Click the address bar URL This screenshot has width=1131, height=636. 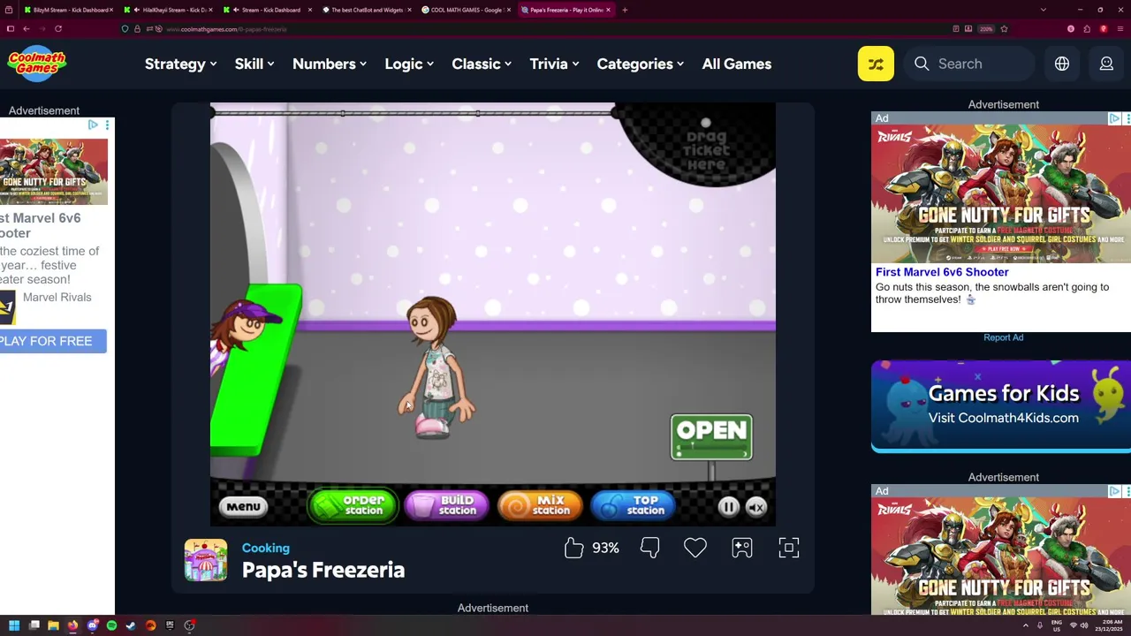coord(226,29)
